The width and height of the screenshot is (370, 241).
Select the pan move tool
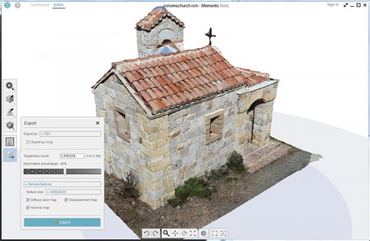click(175, 234)
